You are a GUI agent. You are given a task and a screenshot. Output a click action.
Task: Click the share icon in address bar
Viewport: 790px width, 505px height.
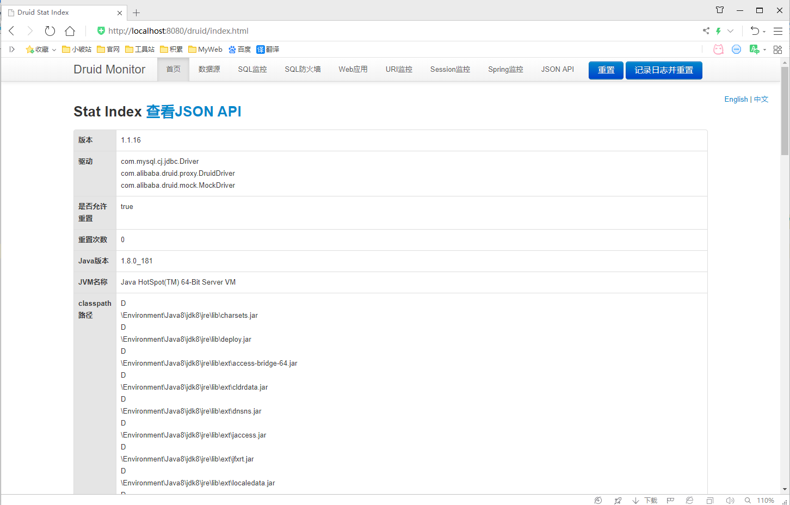(x=706, y=31)
